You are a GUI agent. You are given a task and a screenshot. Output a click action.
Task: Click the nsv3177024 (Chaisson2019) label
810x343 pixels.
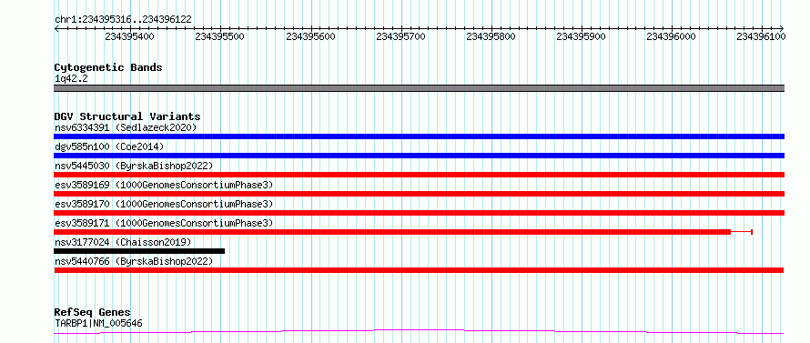click(x=123, y=242)
